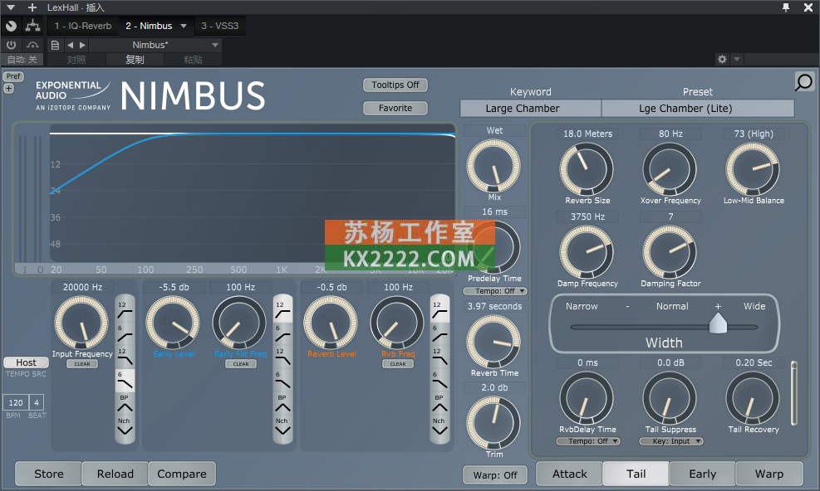Select 12 dB high-pass for the Input filter
The width and height of the screenshot is (820, 491).
pos(125,309)
